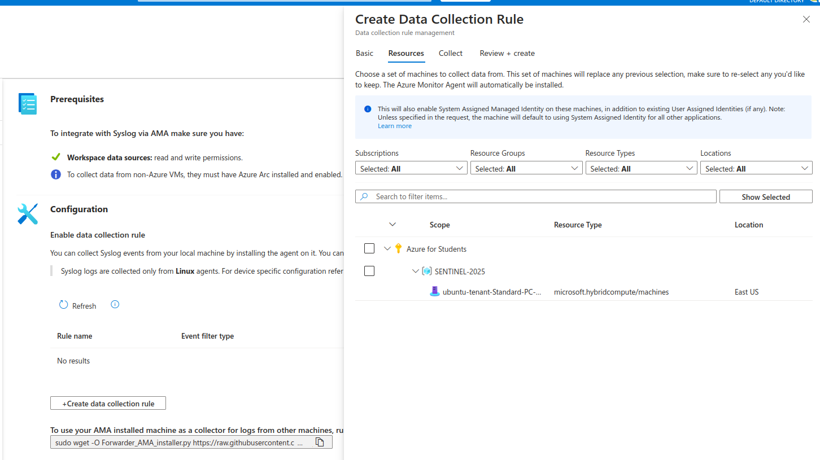Click the SENTINEL-2025 resource group icon

tap(427, 271)
